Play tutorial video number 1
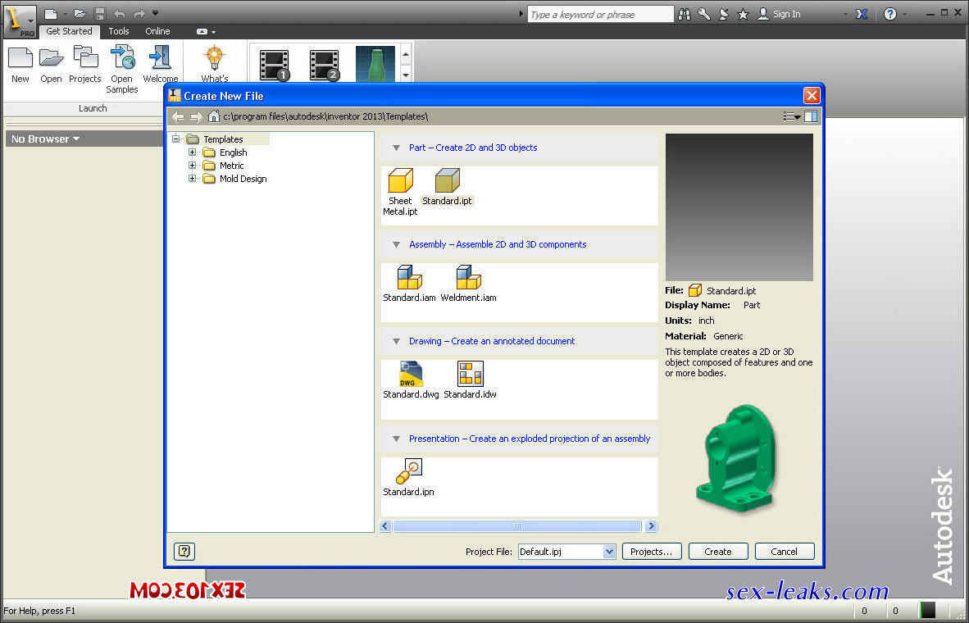969x623 pixels. (275, 65)
